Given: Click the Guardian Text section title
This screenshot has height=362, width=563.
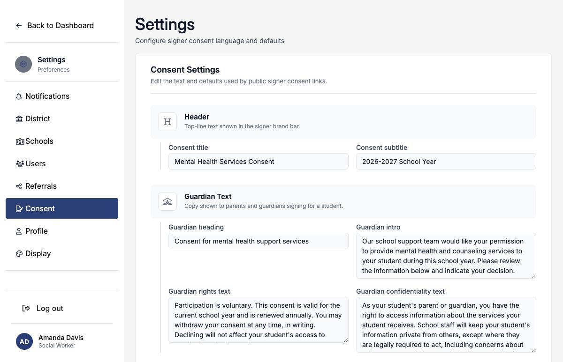Looking at the screenshot, I should (208, 197).
